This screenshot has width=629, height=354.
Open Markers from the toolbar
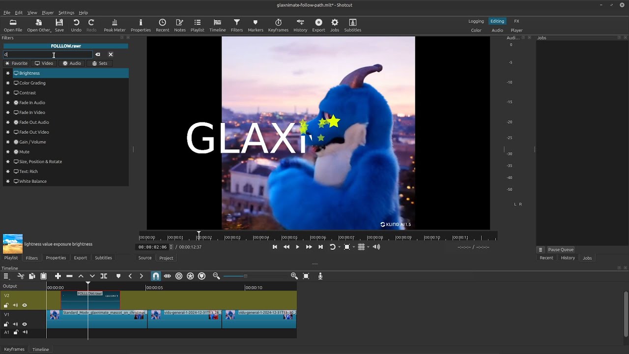[256, 25]
